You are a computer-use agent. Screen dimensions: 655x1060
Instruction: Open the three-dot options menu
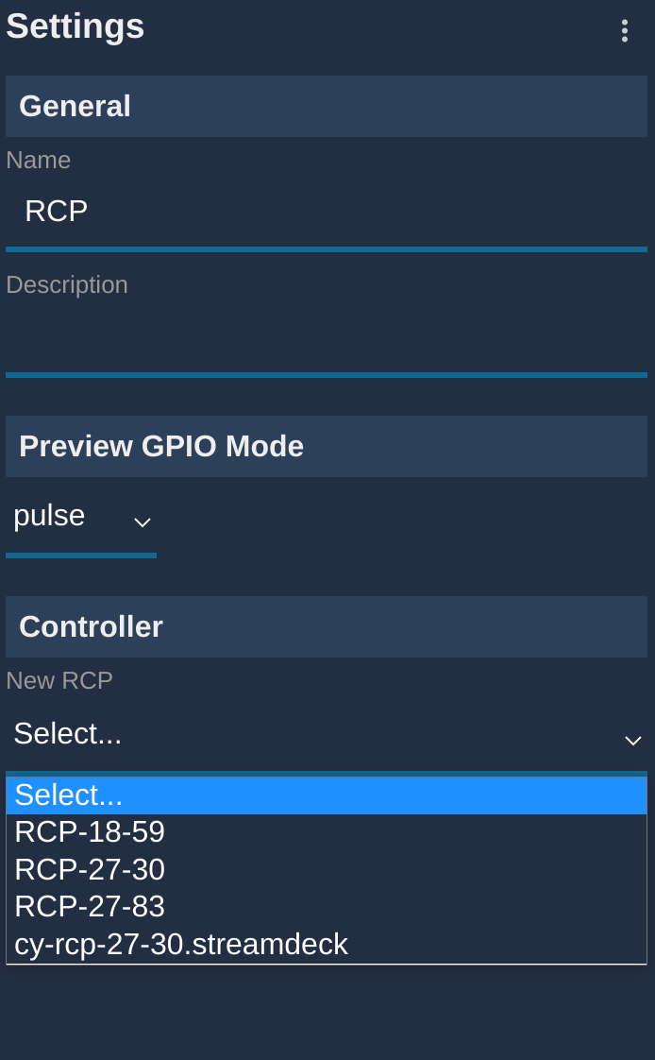[625, 31]
